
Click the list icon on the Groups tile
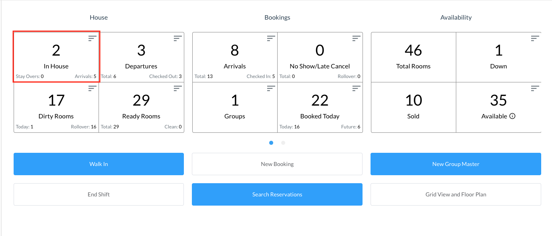(x=271, y=88)
